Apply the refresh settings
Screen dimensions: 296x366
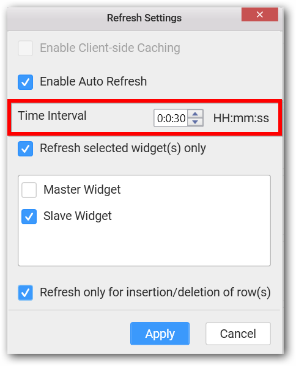(160, 334)
